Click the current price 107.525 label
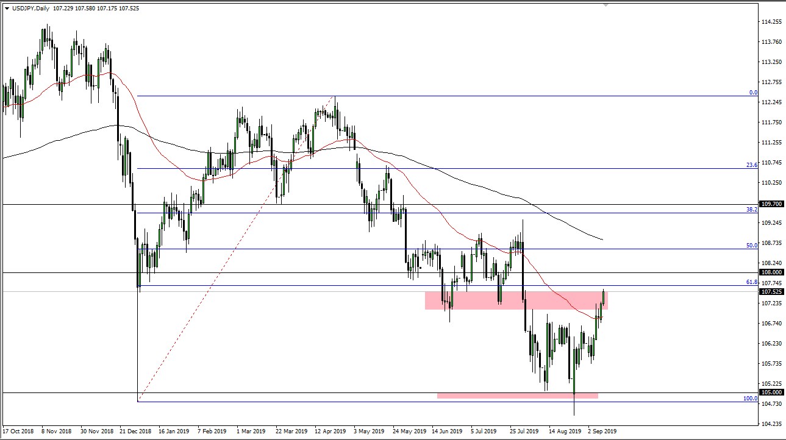 tap(771, 292)
